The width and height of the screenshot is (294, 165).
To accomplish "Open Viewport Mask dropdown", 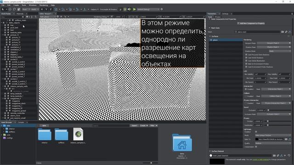I will 274,43.
